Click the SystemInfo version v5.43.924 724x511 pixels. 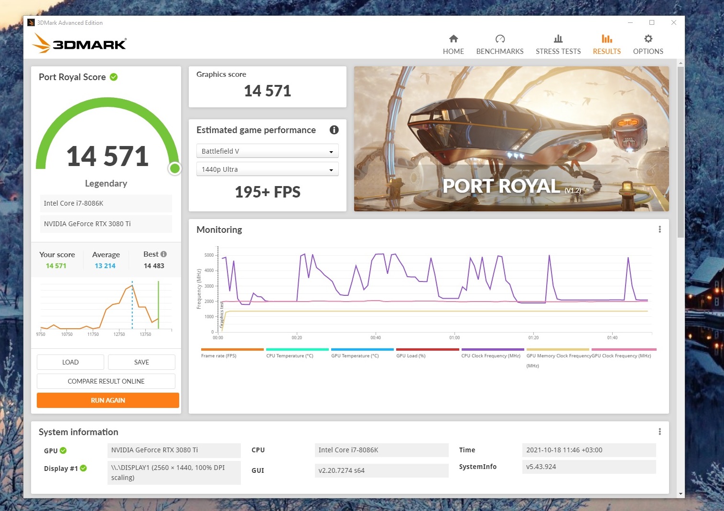[x=589, y=467]
